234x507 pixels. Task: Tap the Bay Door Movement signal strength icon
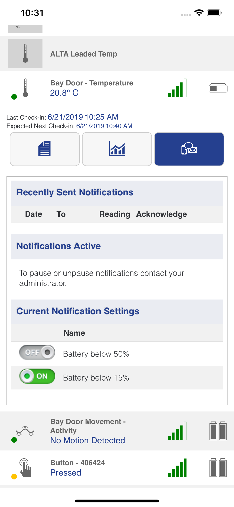tap(177, 431)
